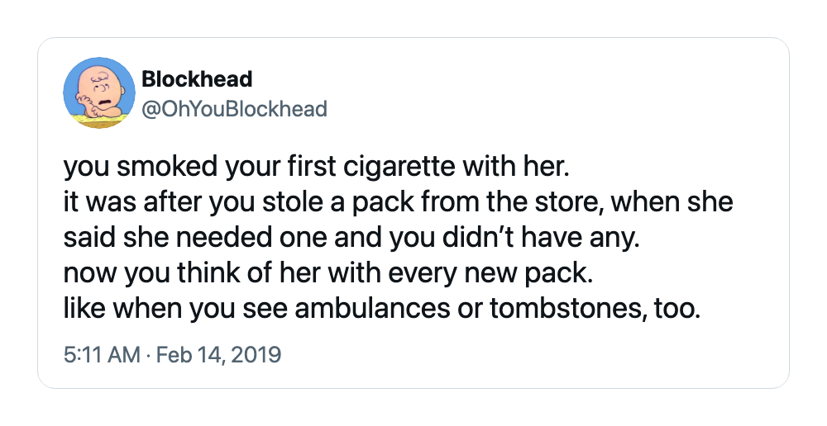Viewport: 827px width, 426px height.
Task: Click the line 'you smoked your first cigarette'
Action: point(318,168)
